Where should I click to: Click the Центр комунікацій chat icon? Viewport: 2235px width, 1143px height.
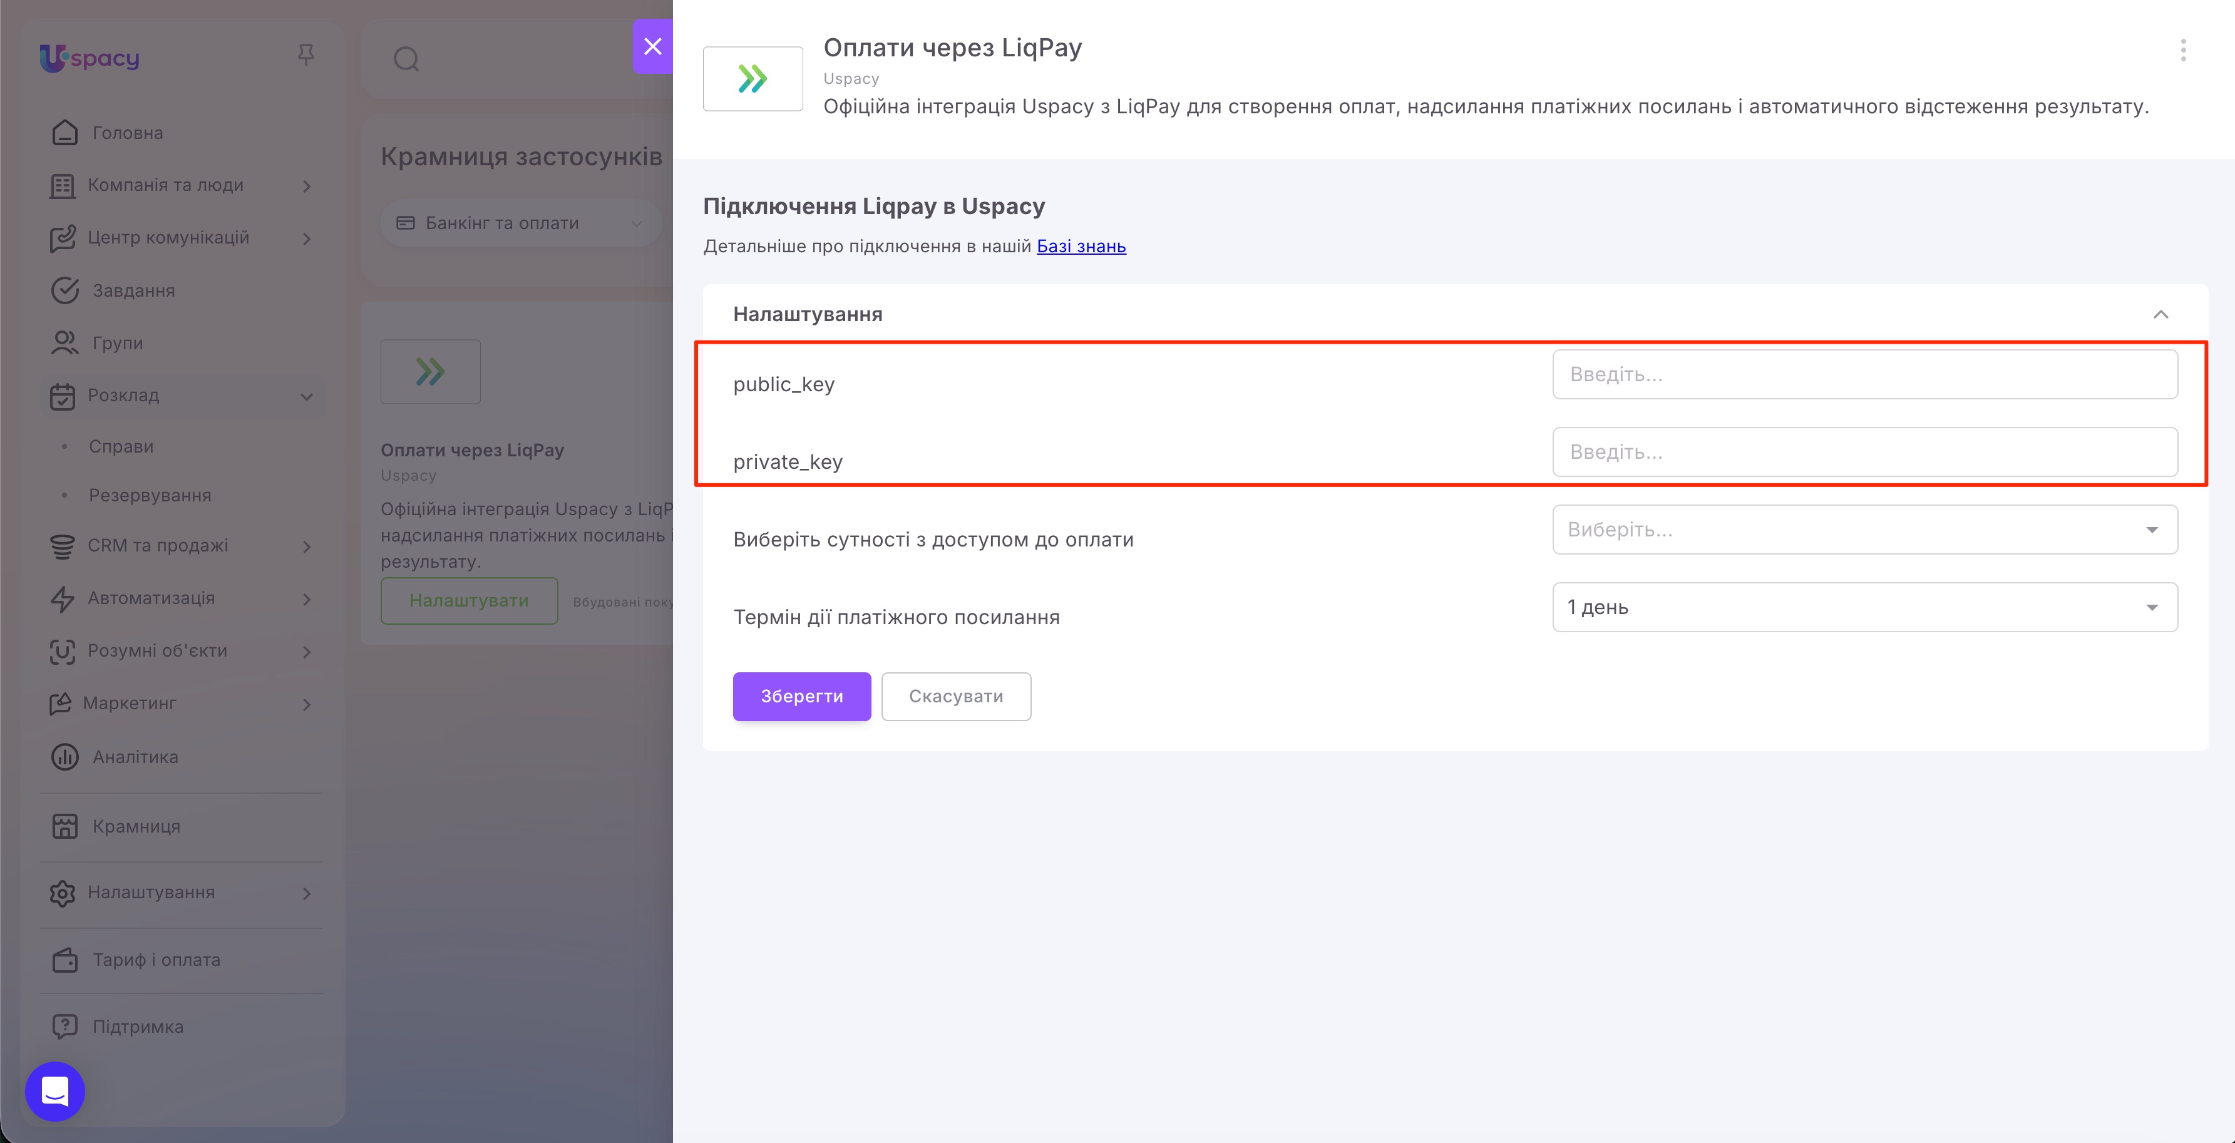coord(63,238)
